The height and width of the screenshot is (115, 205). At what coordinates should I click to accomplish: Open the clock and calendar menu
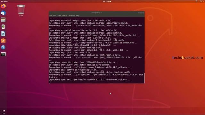107,1
